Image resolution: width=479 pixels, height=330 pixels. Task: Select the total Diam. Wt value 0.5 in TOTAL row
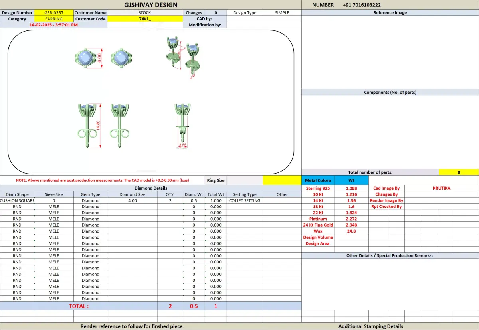(x=194, y=306)
